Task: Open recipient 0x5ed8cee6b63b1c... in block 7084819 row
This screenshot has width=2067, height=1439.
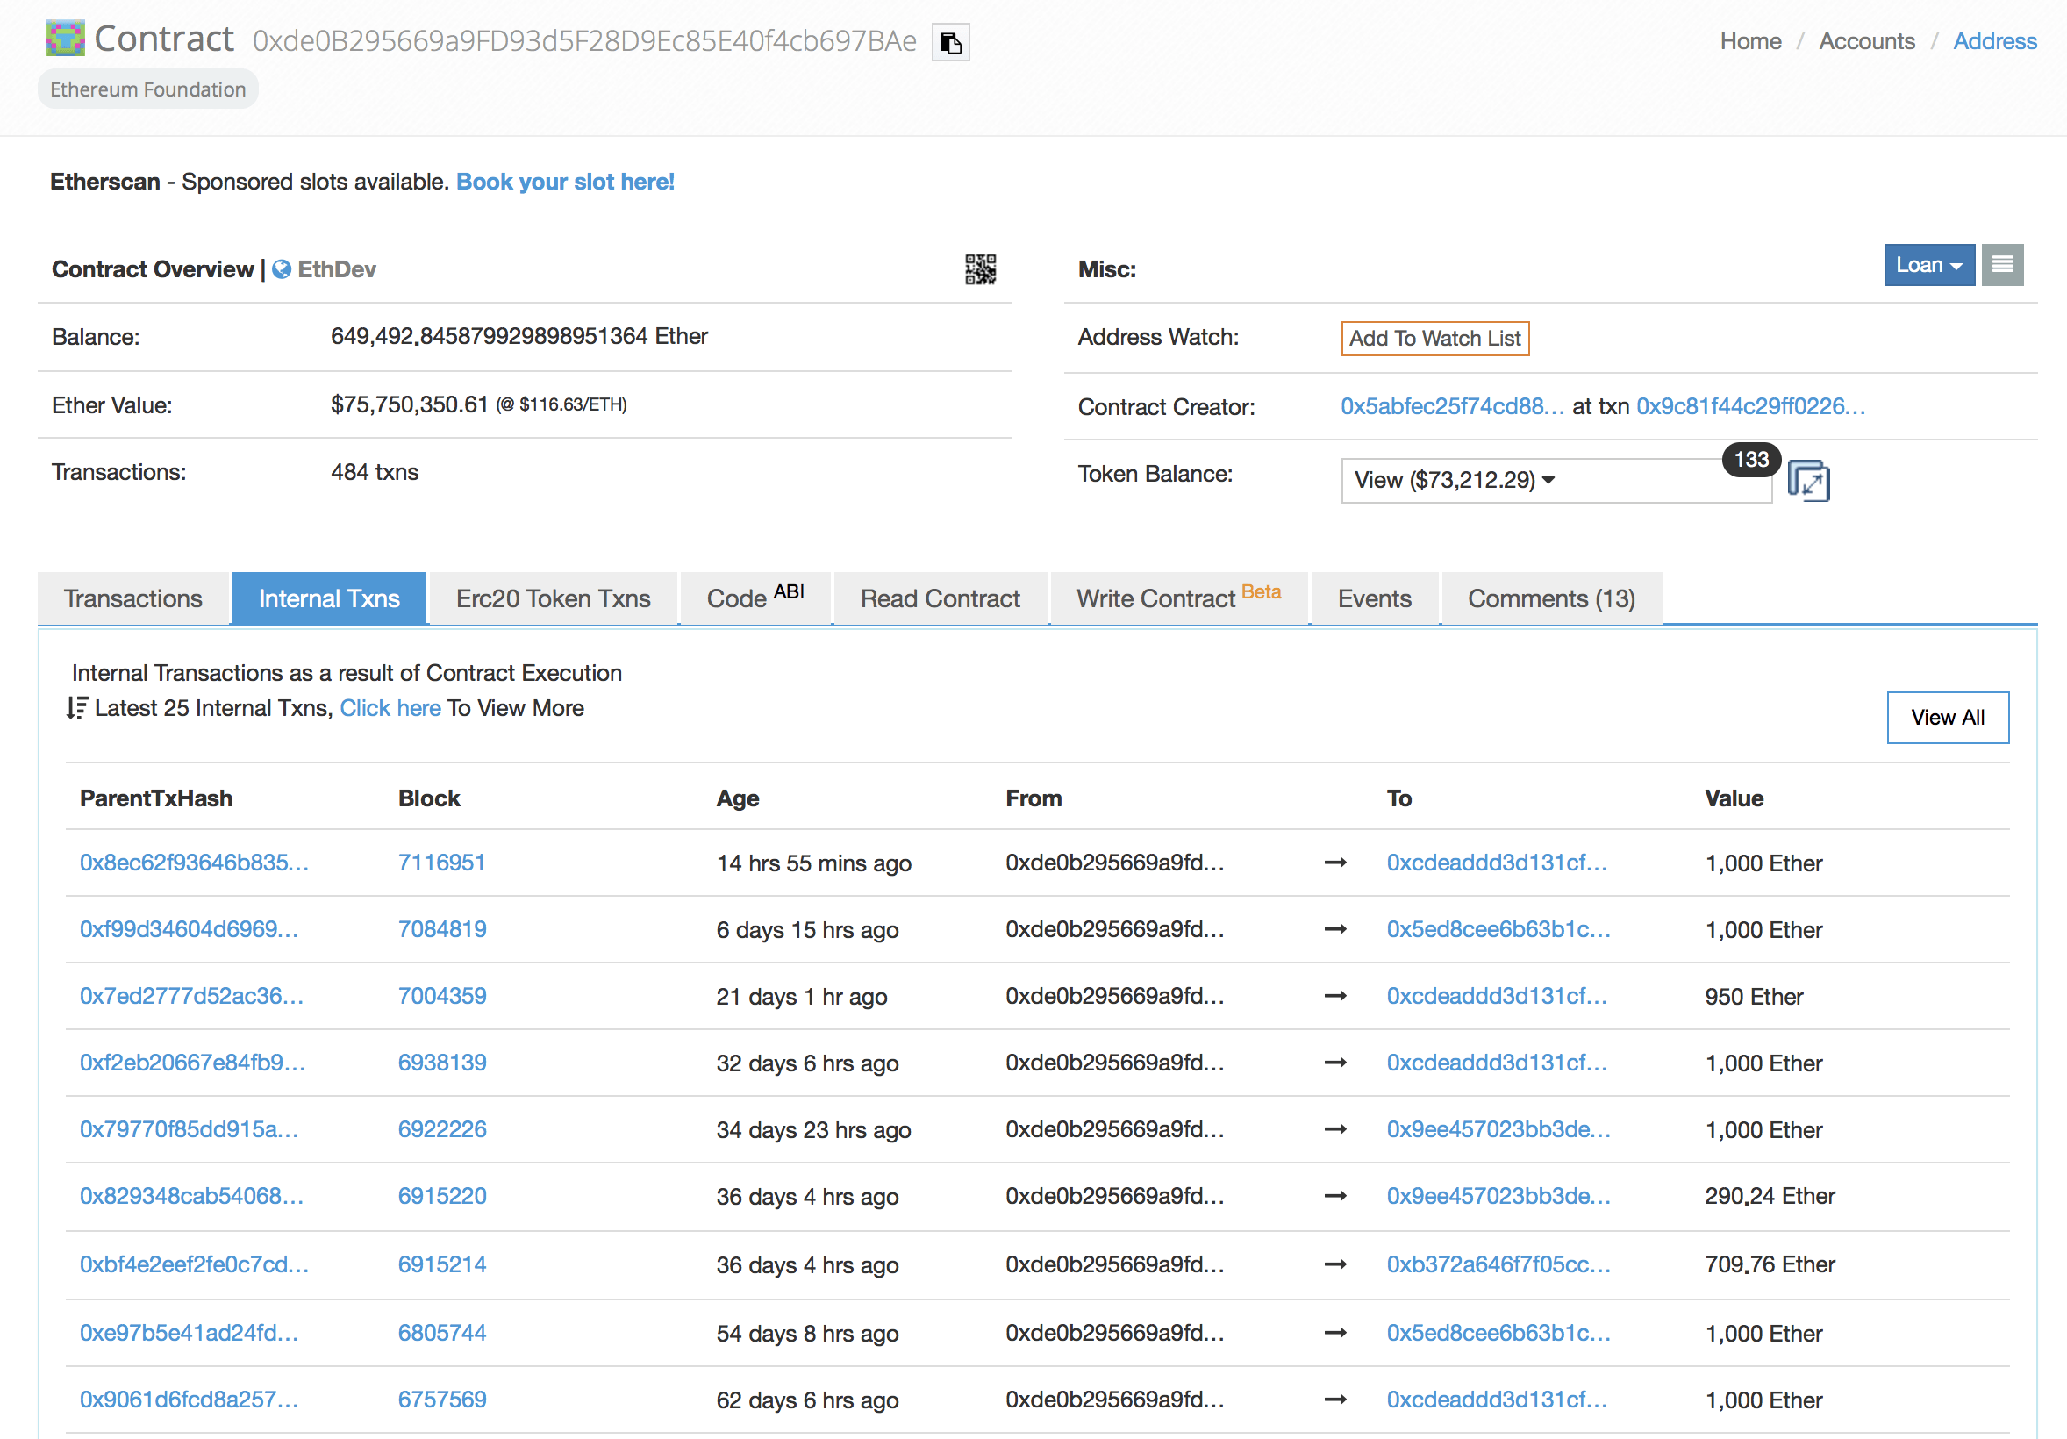Action: (1498, 929)
